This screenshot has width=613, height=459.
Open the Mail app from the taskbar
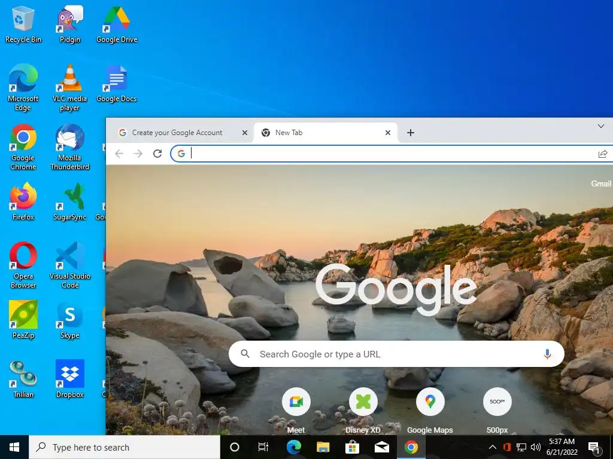coord(381,447)
